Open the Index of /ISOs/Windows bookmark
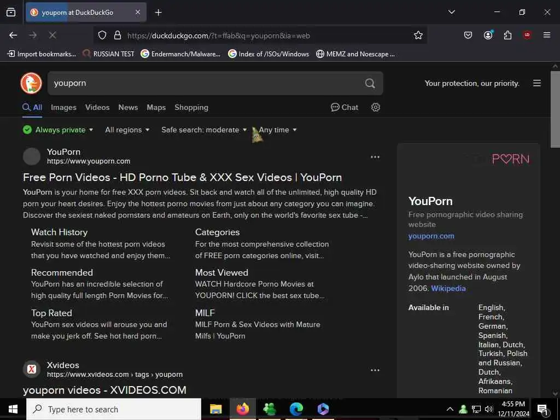 [269, 54]
